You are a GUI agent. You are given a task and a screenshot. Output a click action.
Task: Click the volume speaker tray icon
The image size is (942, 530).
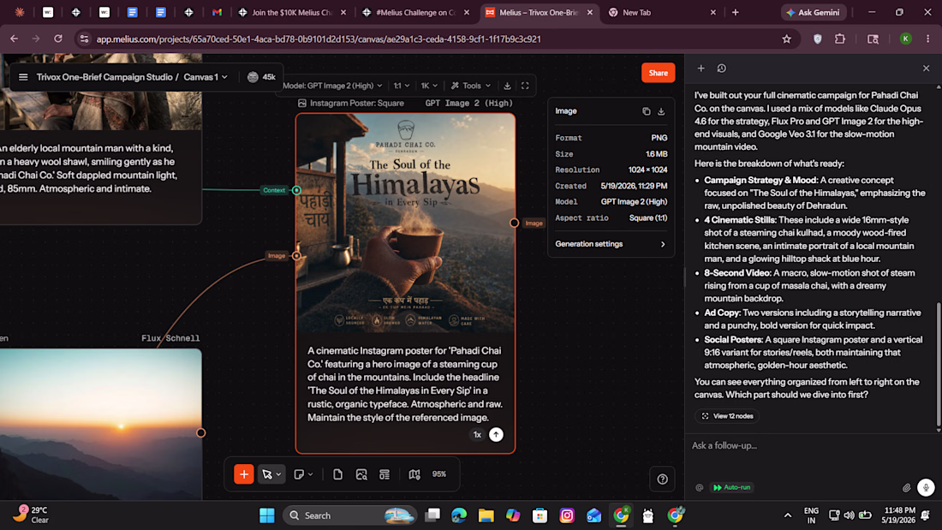pyautogui.click(x=849, y=515)
